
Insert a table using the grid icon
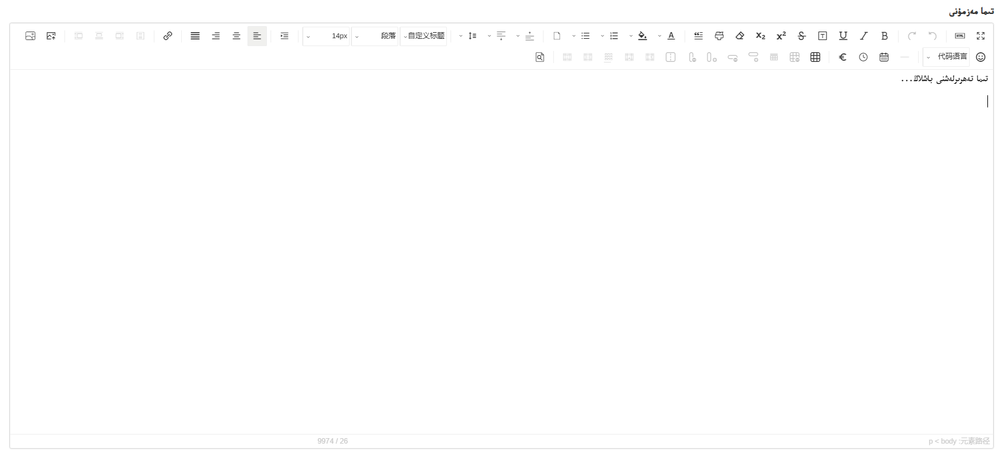click(815, 57)
